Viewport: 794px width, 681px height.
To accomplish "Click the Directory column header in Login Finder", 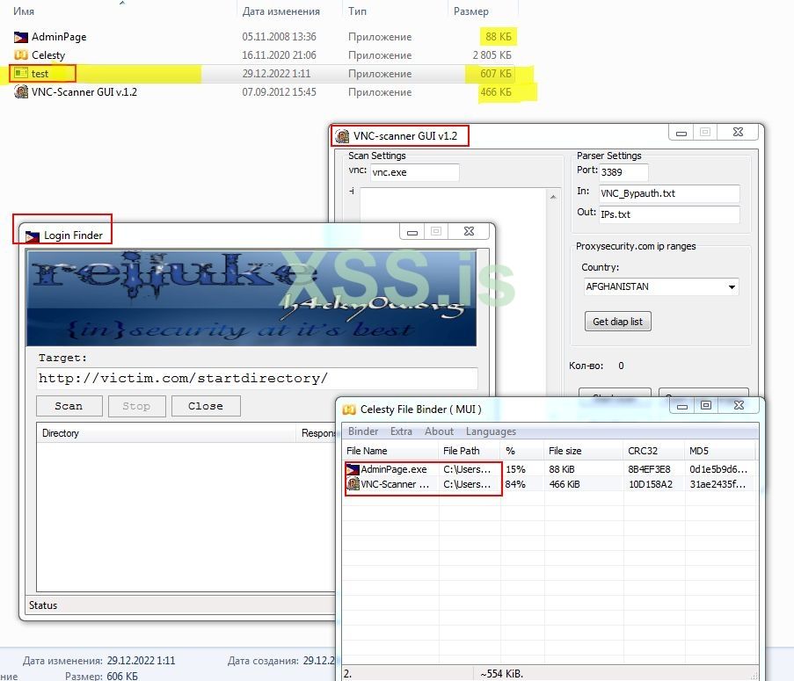I will click(166, 433).
